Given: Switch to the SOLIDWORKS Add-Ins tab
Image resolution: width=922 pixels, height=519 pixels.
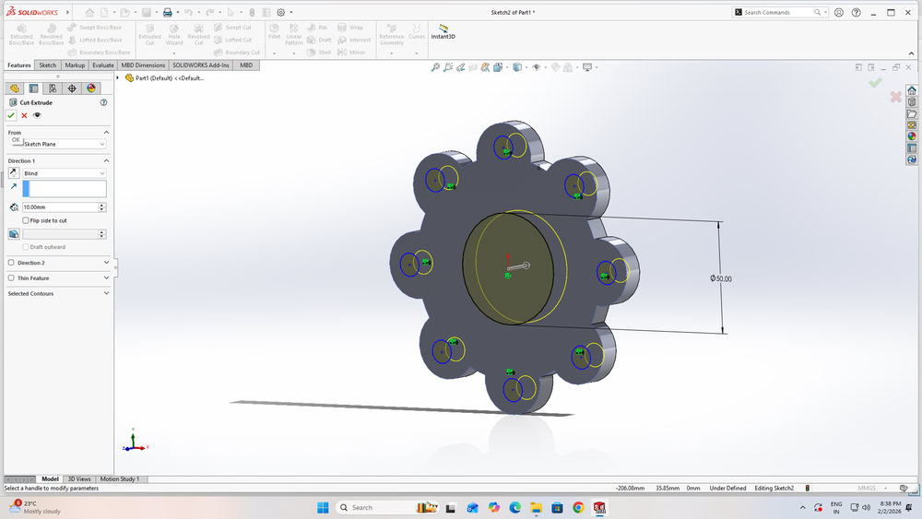Looking at the screenshot, I should pyautogui.click(x=200, y=65).
